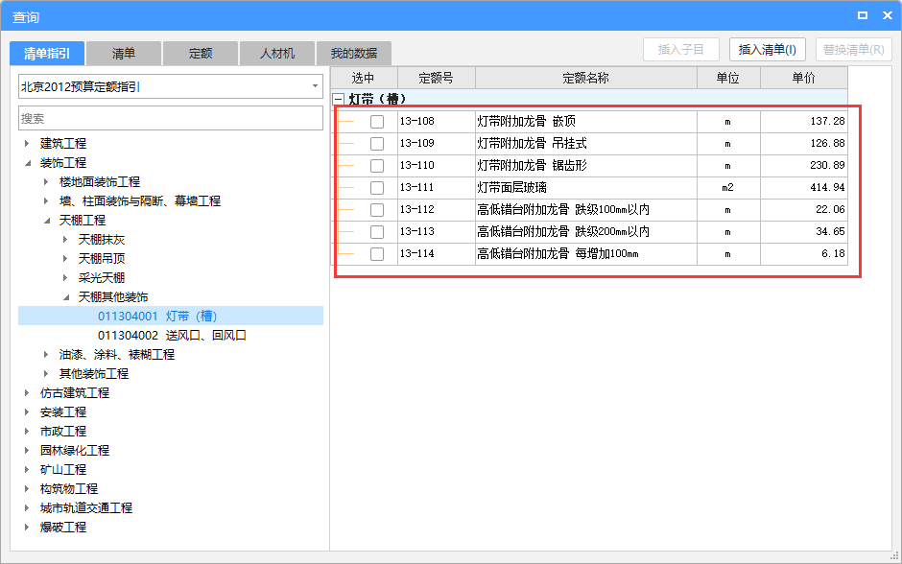This screenshot has height=564, width=902.
Task: Click the 替换清单(R) button
Action: click(854, 50)
